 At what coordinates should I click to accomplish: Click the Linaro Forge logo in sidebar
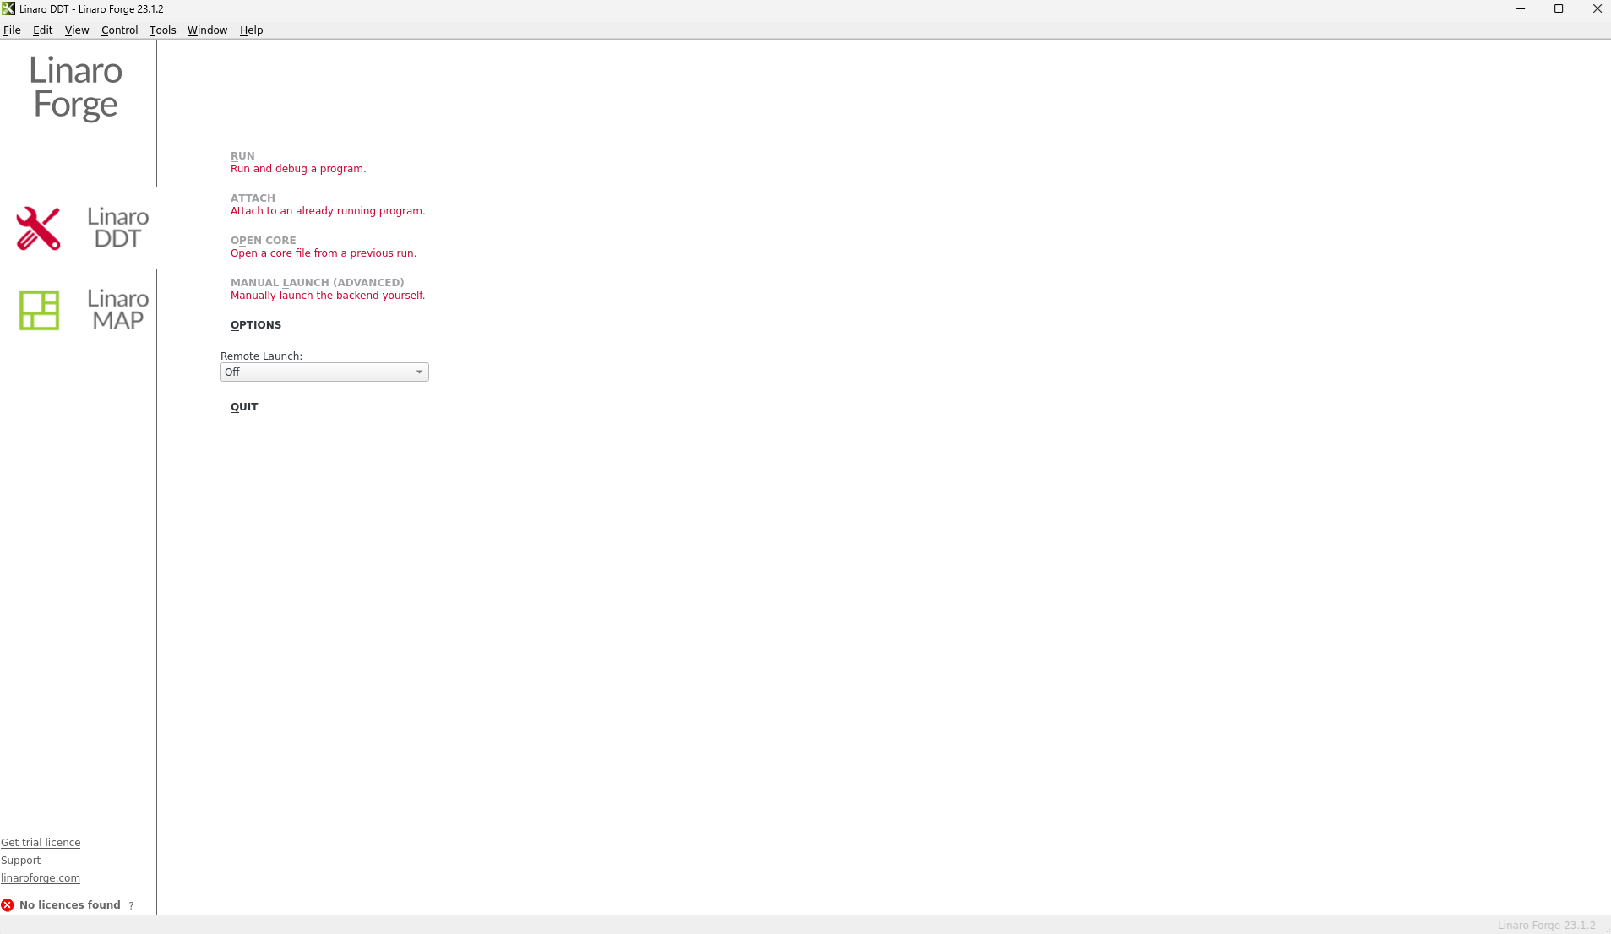coord(76,87)
